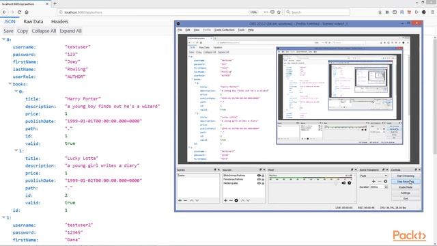This screenshot has height=246, width=437.
Task: Open OBS File menu
Action: (180, 30)
